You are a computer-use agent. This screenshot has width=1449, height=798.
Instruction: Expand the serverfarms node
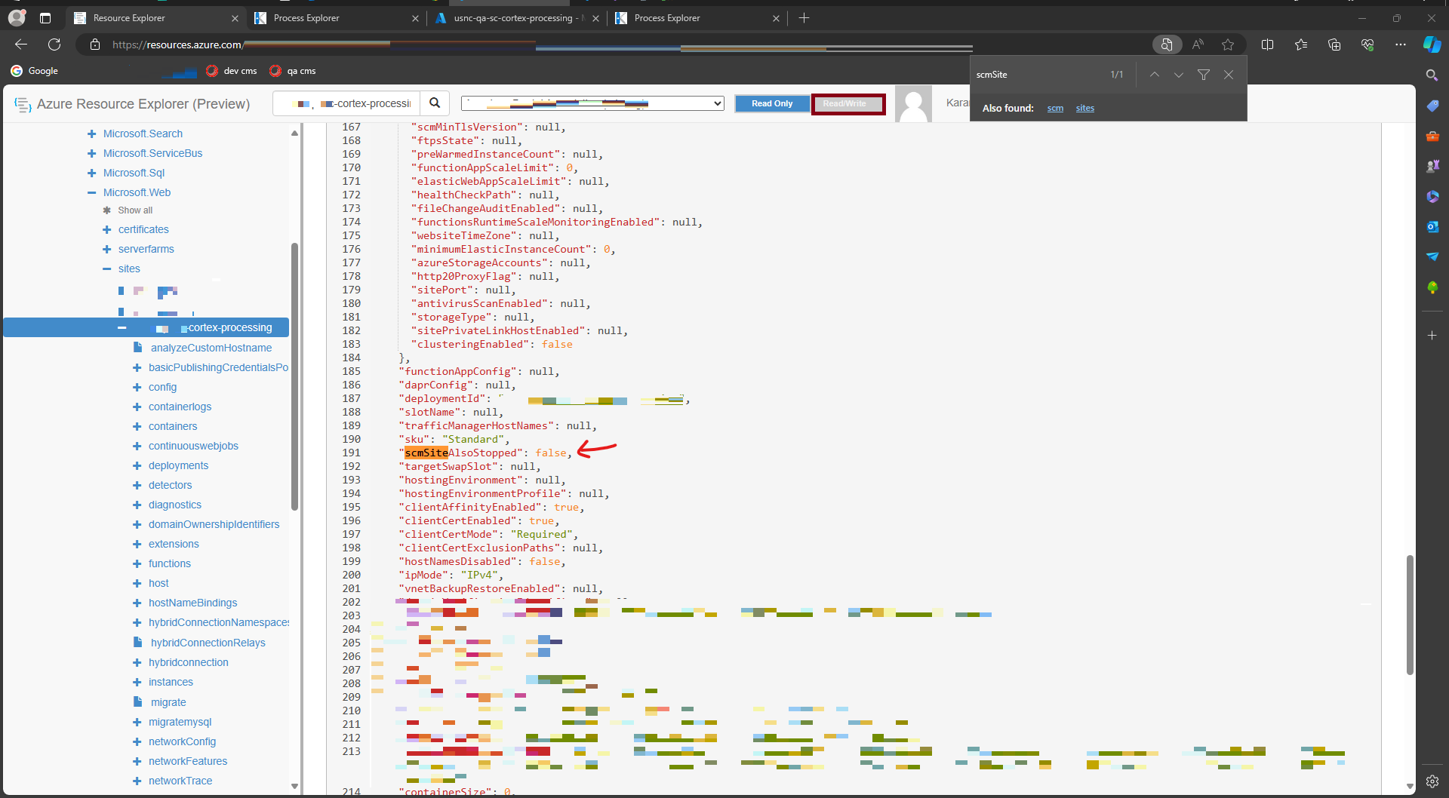click(106, 249)
